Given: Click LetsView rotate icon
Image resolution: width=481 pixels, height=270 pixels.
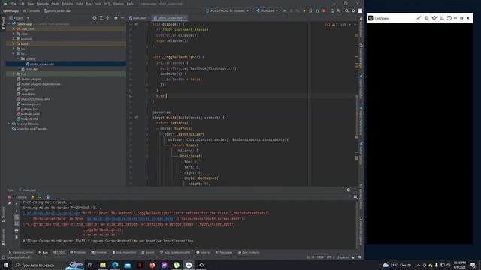Looking at the screenshot, I should pyautogui.click(x=449, y=18).
